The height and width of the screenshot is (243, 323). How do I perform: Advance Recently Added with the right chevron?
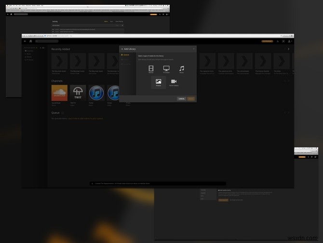(288, 49)
